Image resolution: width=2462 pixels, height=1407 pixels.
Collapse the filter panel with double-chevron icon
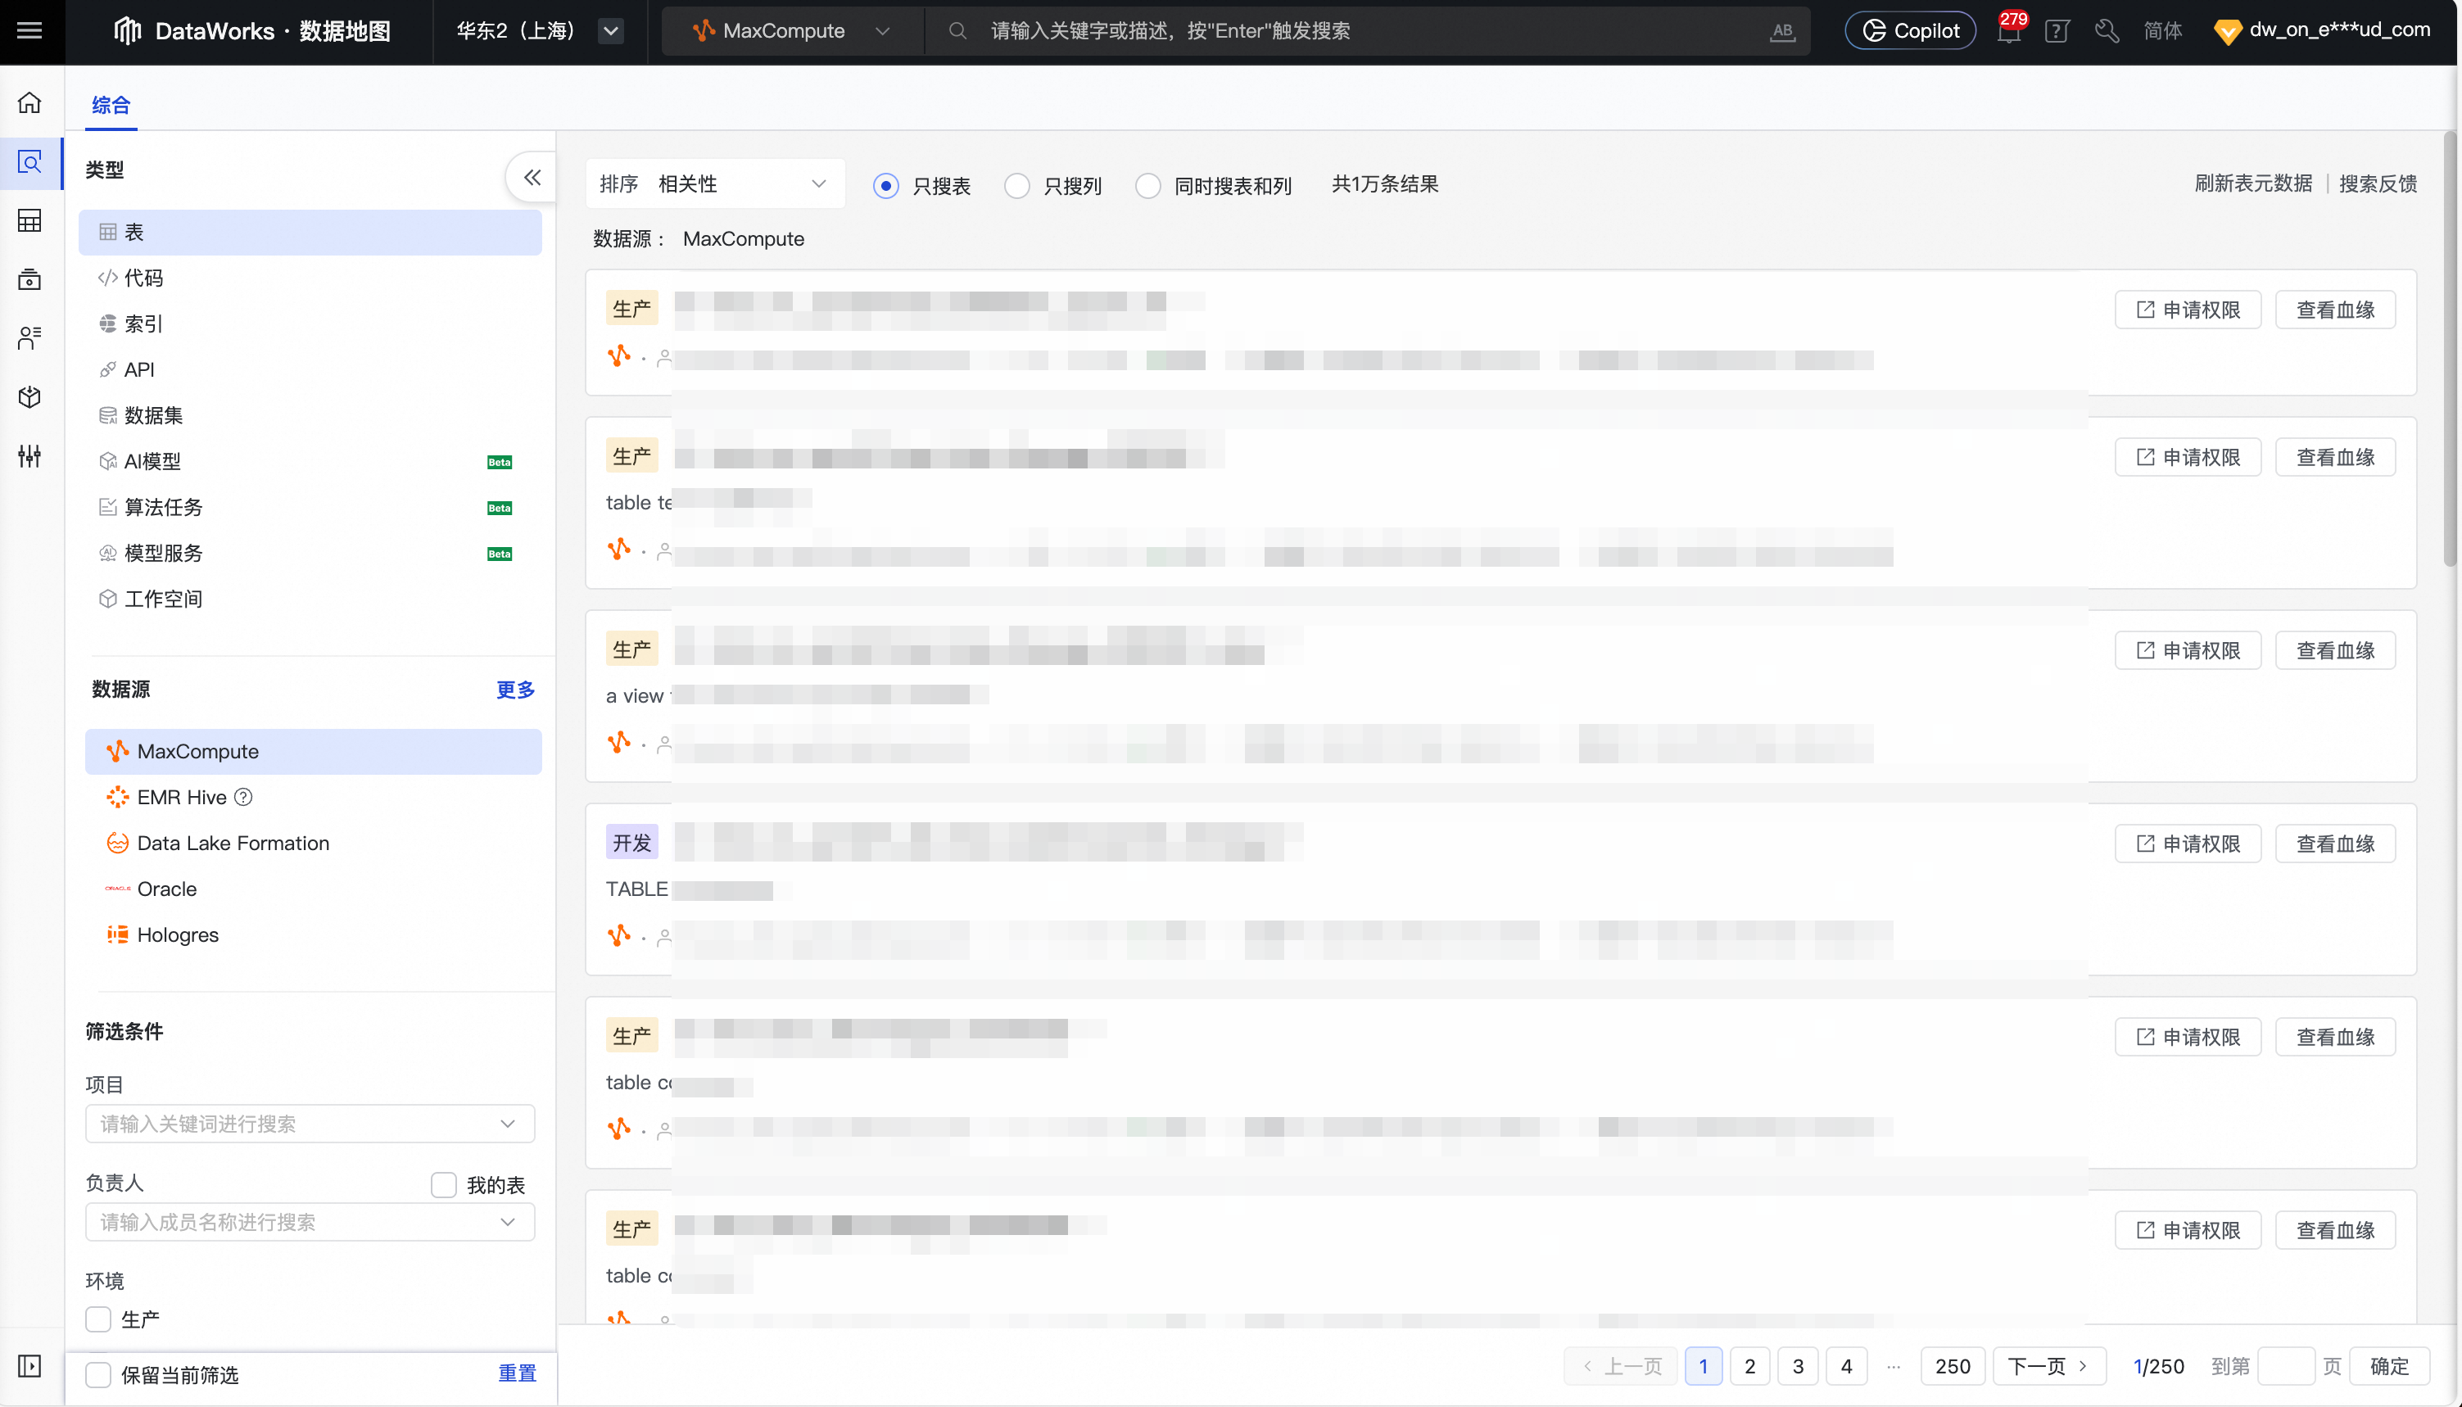(x=532, y=177)
